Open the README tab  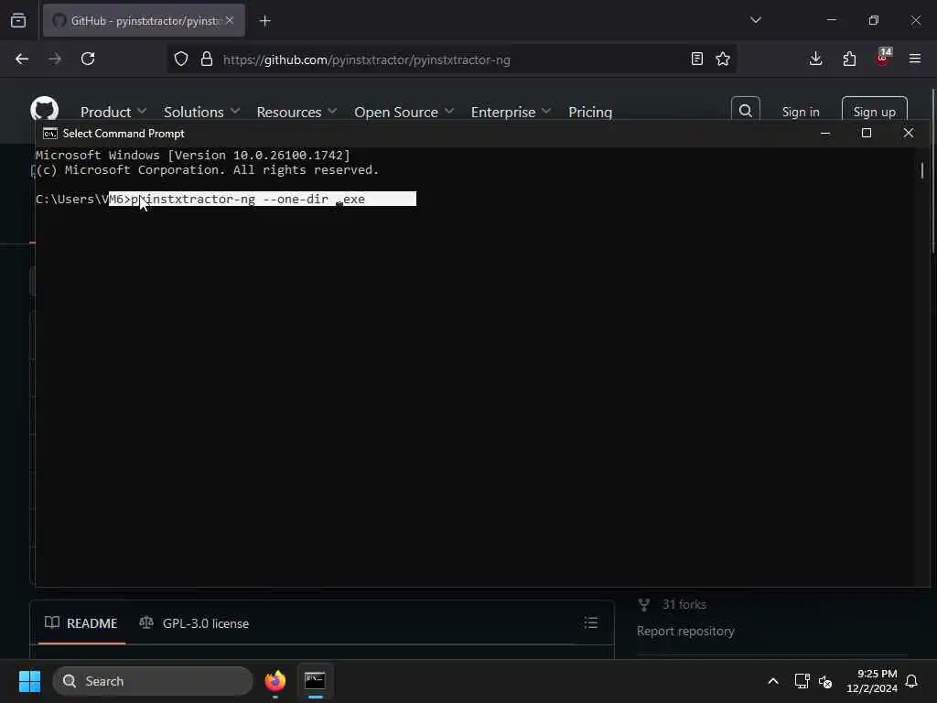tap(81, 623)
